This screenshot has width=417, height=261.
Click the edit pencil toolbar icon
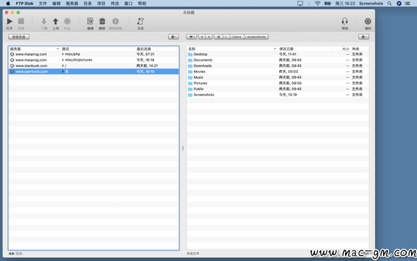[90, 21]
